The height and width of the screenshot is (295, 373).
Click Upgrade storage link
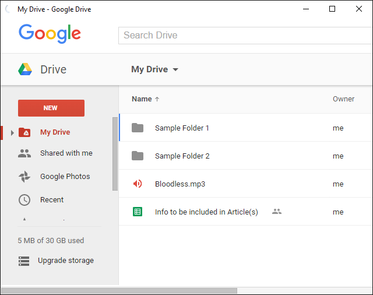66,261
